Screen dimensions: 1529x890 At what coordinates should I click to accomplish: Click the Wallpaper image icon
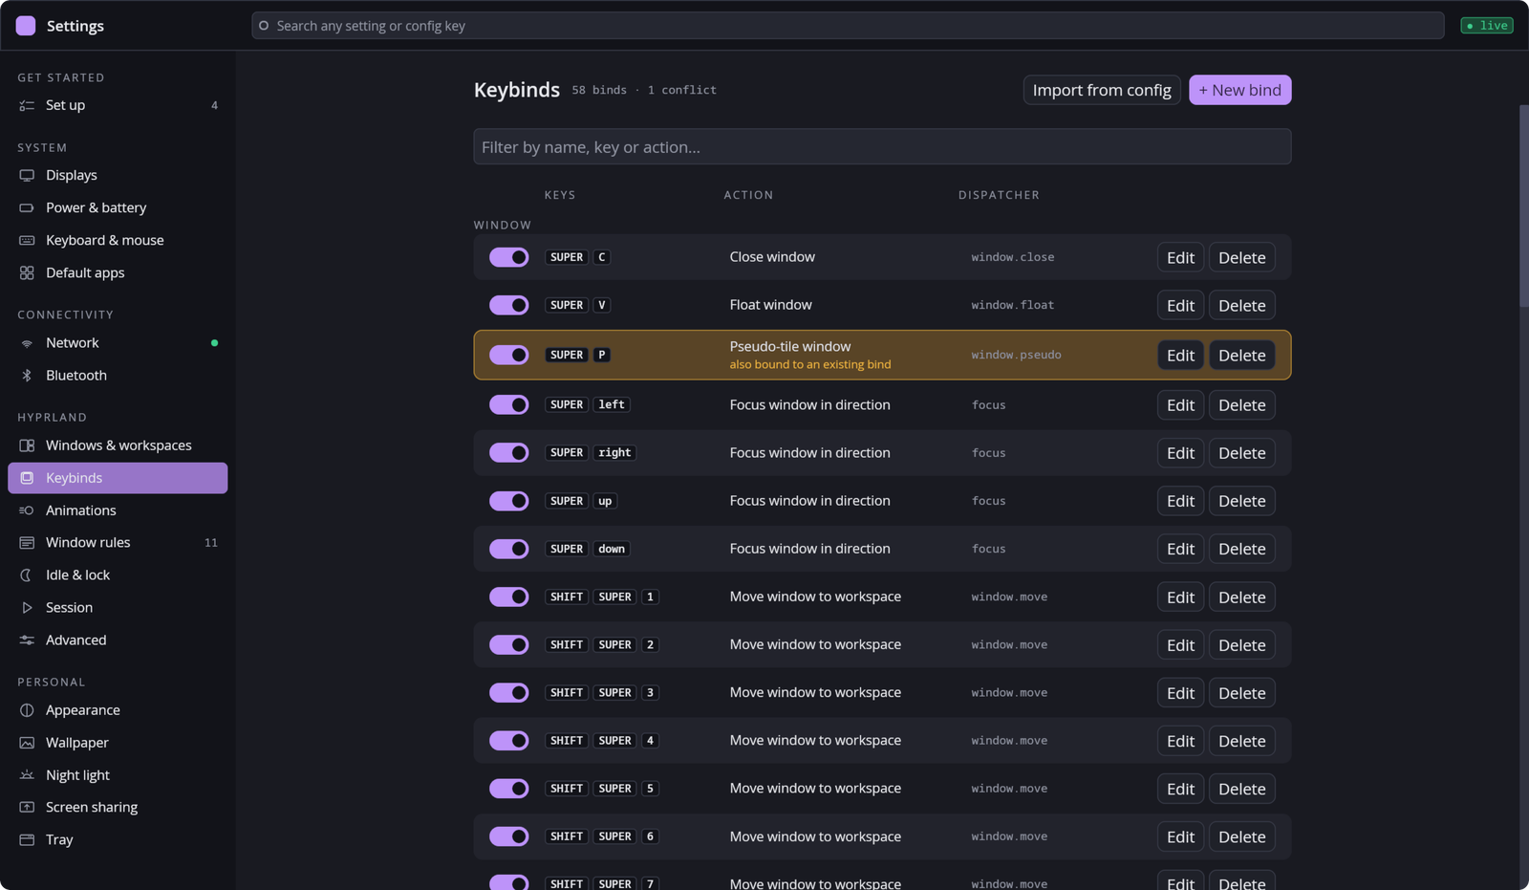tap(27, 743)
